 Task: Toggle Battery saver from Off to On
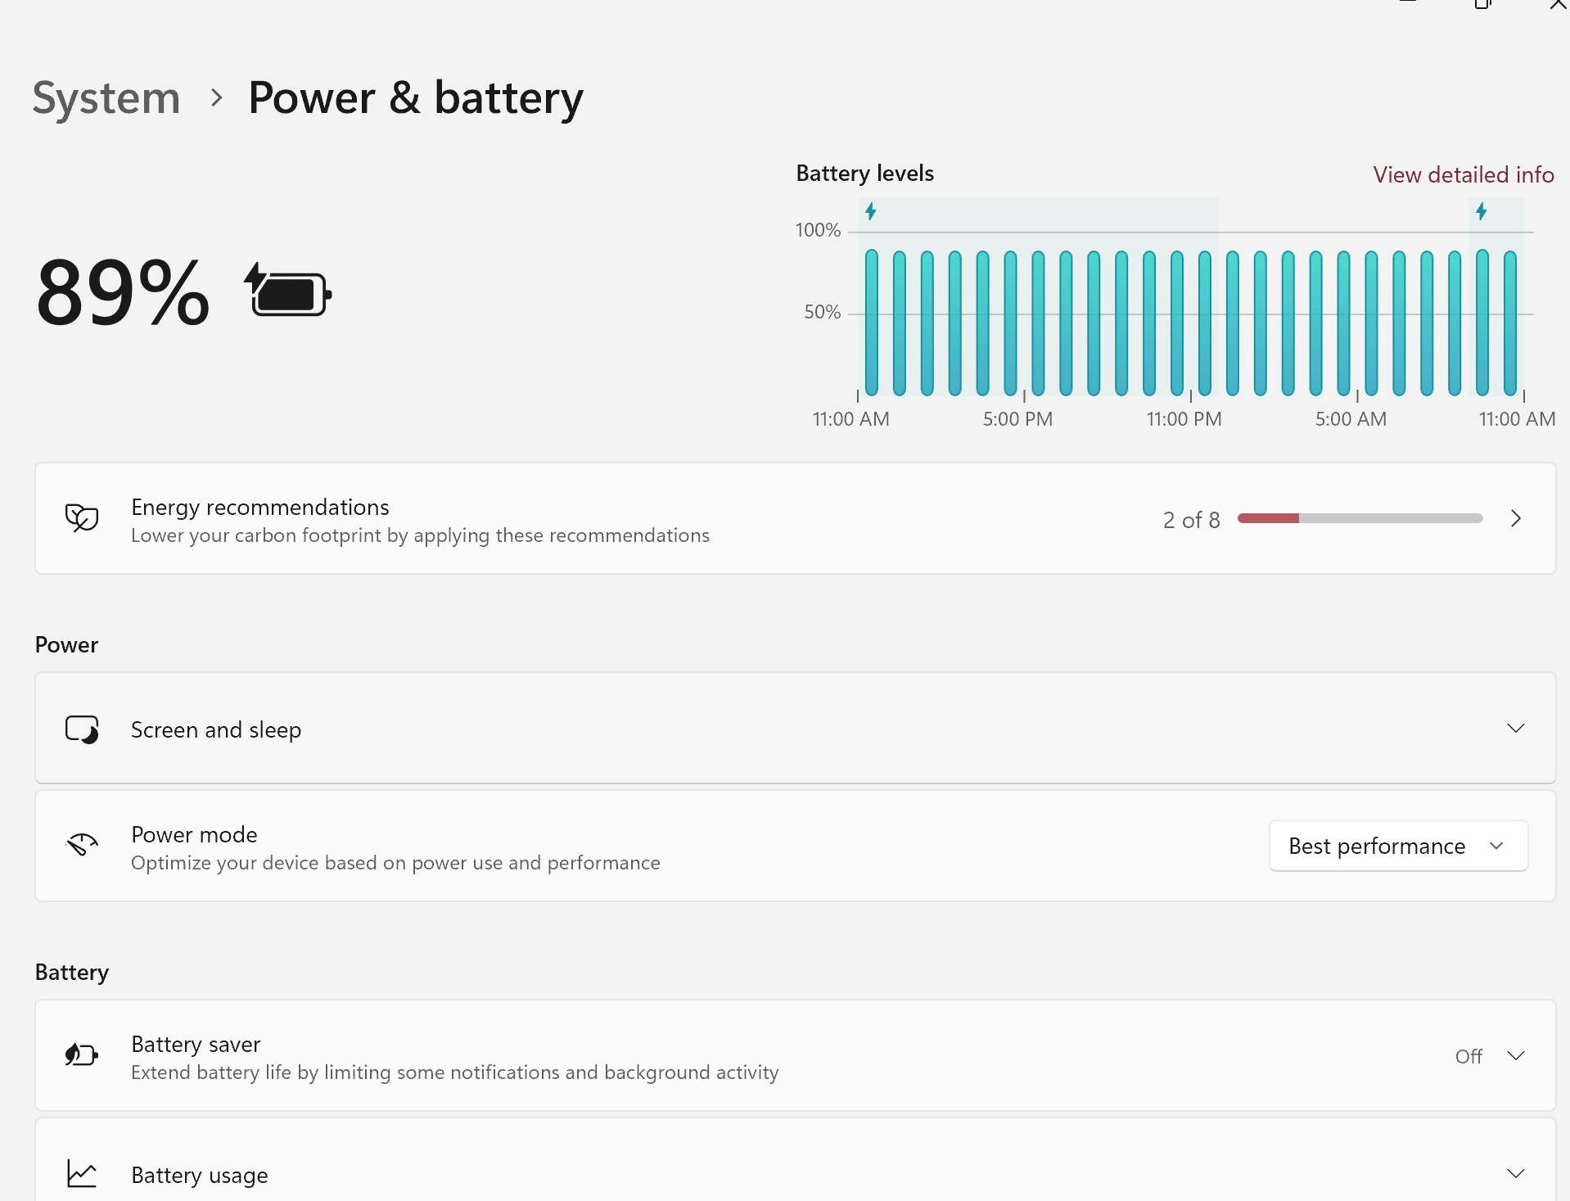tap(1468, 1056)
